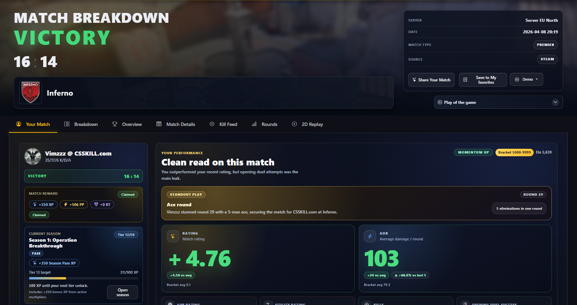Click the lightning icon in +506 PP chip
This screenshot has width=577, height=305.
coord(66,204)
